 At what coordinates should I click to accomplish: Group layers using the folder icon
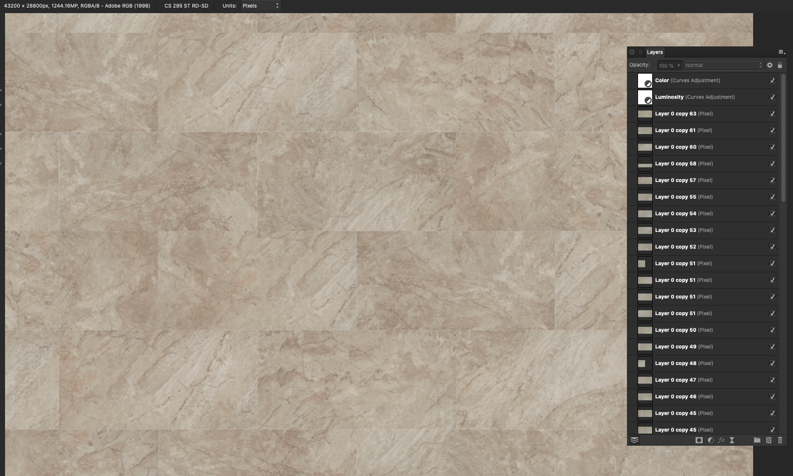757,440
